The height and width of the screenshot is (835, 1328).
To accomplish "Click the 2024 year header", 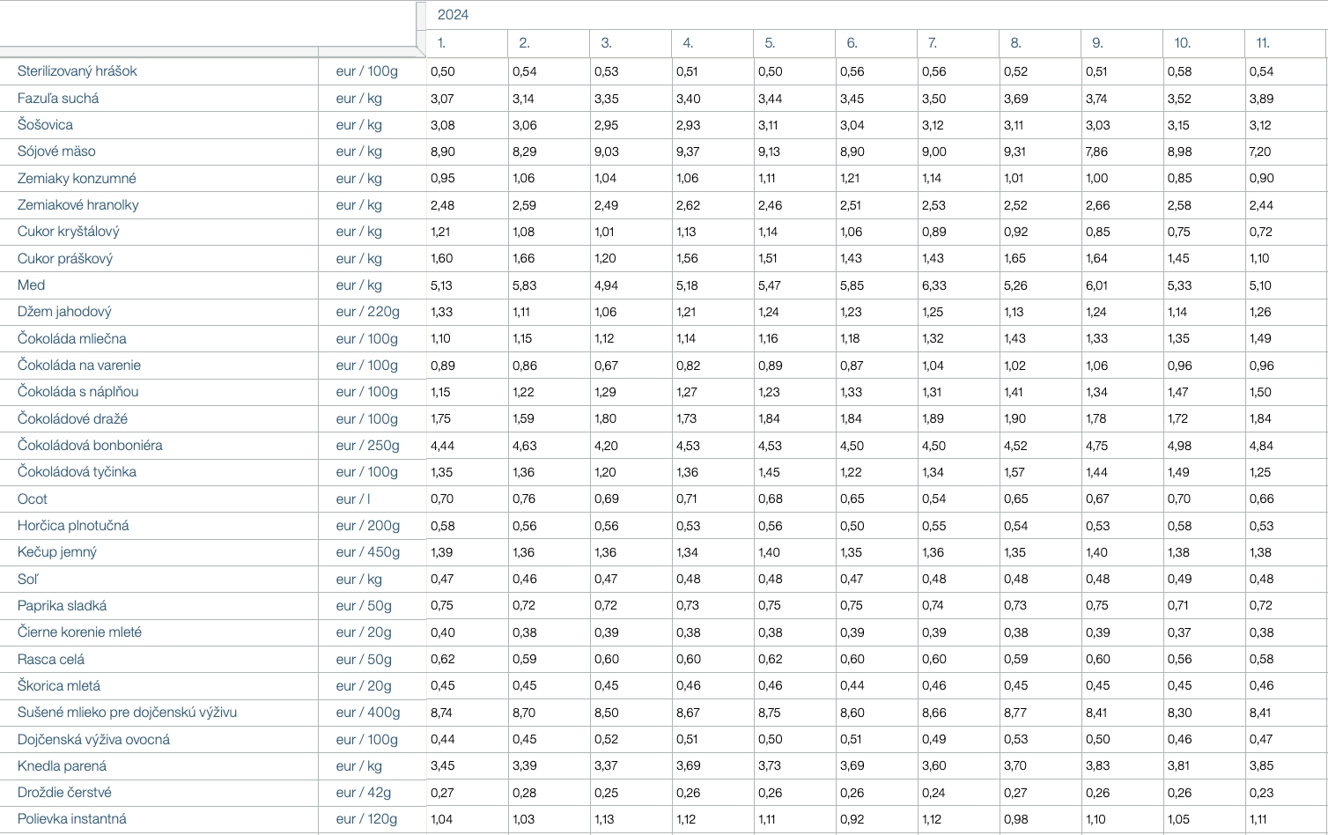I will (453, 15).
